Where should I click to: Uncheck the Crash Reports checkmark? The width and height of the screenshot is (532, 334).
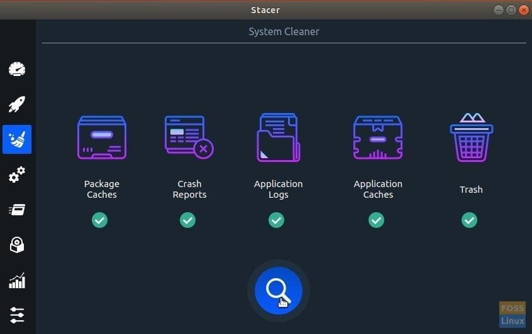click(187, 220)
